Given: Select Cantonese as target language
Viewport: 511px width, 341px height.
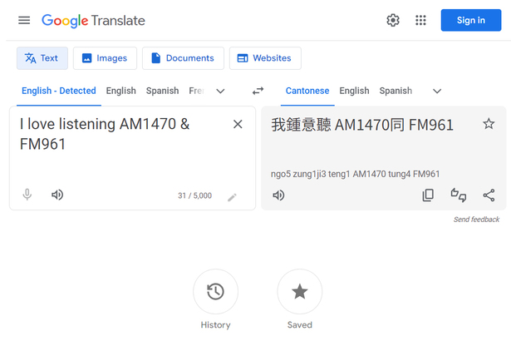Looking at the screenshot, I should point(307,91).
